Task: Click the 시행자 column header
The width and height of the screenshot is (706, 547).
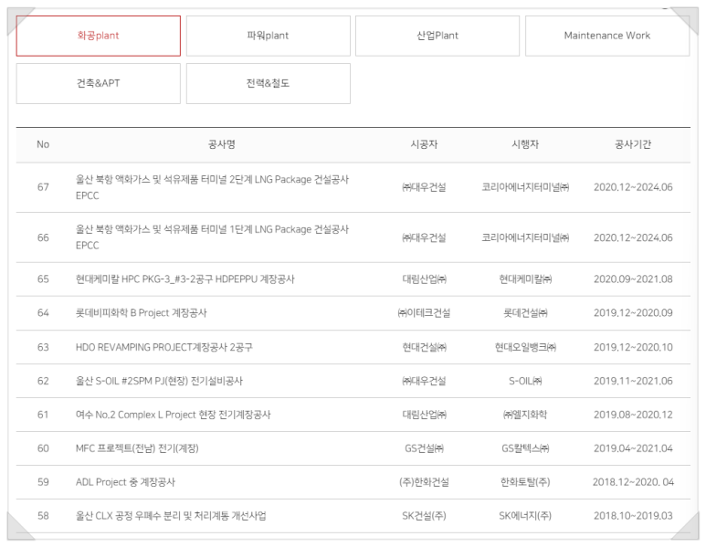Action: (525, 144)
